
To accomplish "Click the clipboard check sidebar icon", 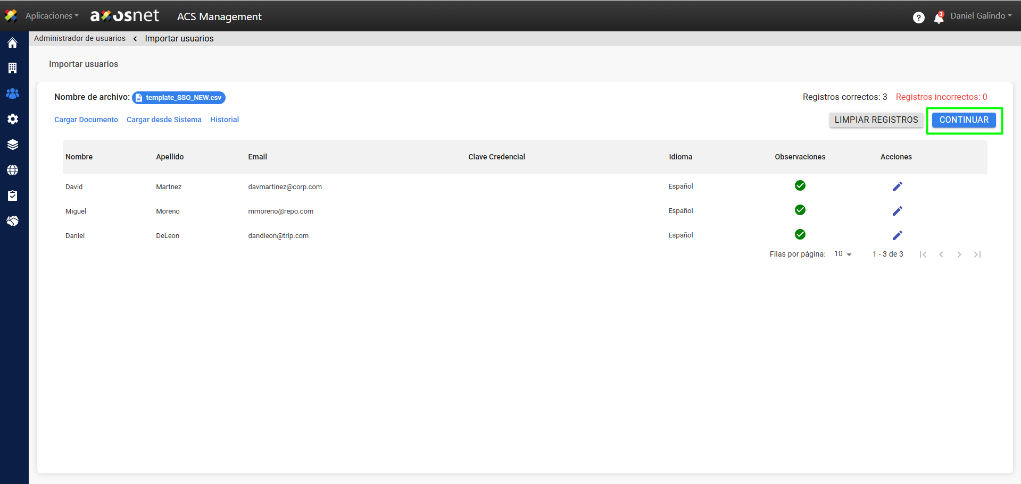I will [x=13, y=196].
